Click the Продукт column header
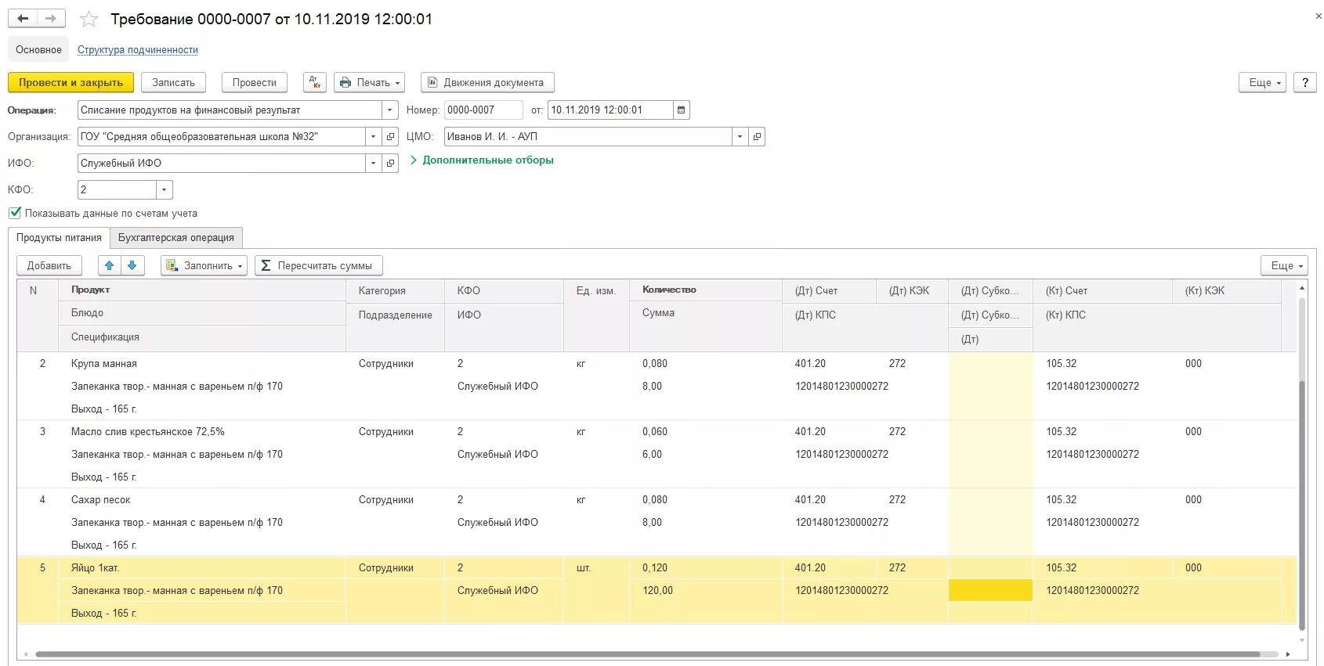 (203, 290)
